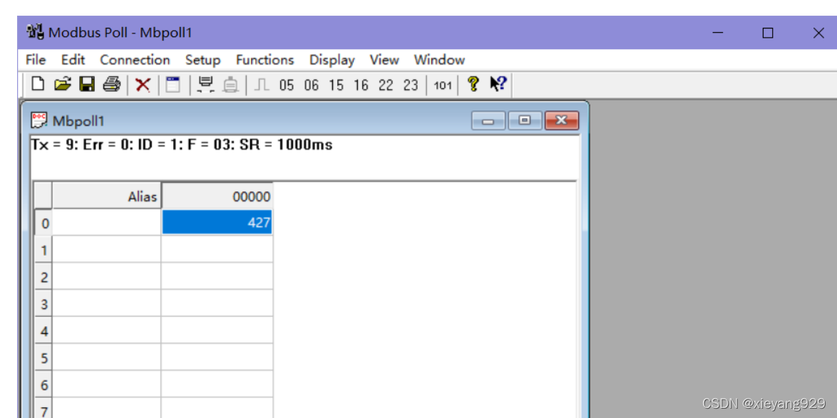The height and width of the screenshot is (418, 837).
Task: Click the empty value cell in row 1
Action: point(217,249)
